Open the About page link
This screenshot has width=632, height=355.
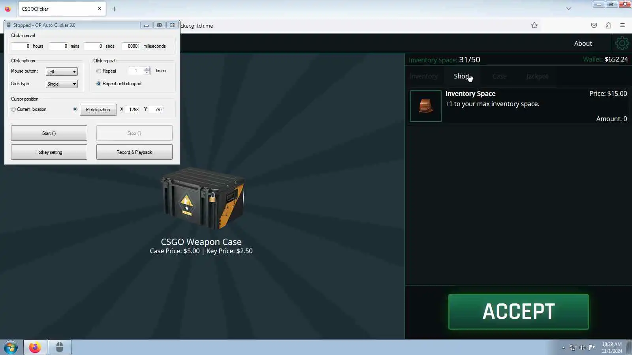[x=583, y=43]
